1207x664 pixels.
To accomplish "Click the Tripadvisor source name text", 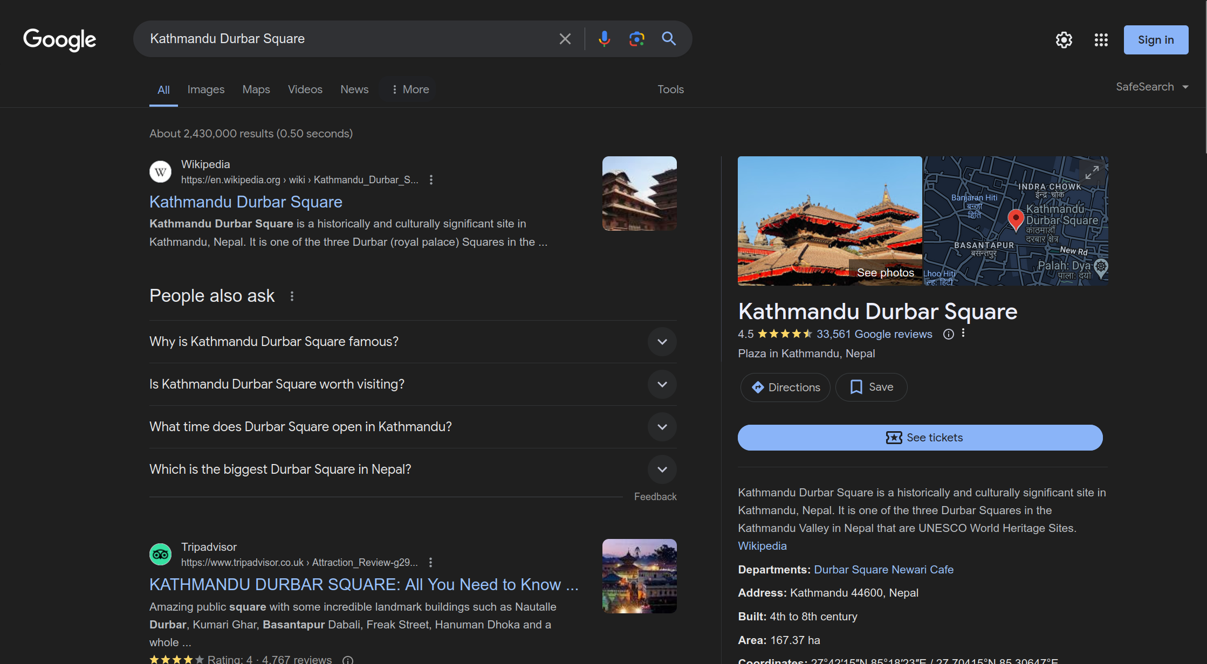I will point(209,547).
